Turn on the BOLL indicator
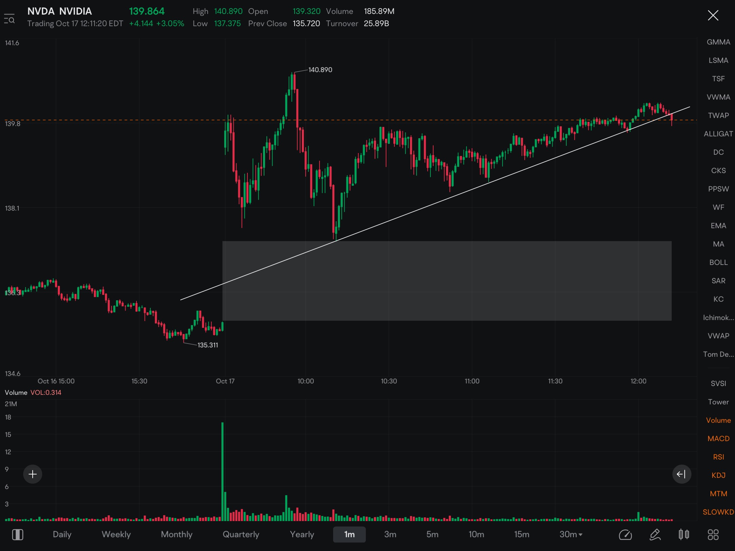The image size is (735, 551). (718, 263)
